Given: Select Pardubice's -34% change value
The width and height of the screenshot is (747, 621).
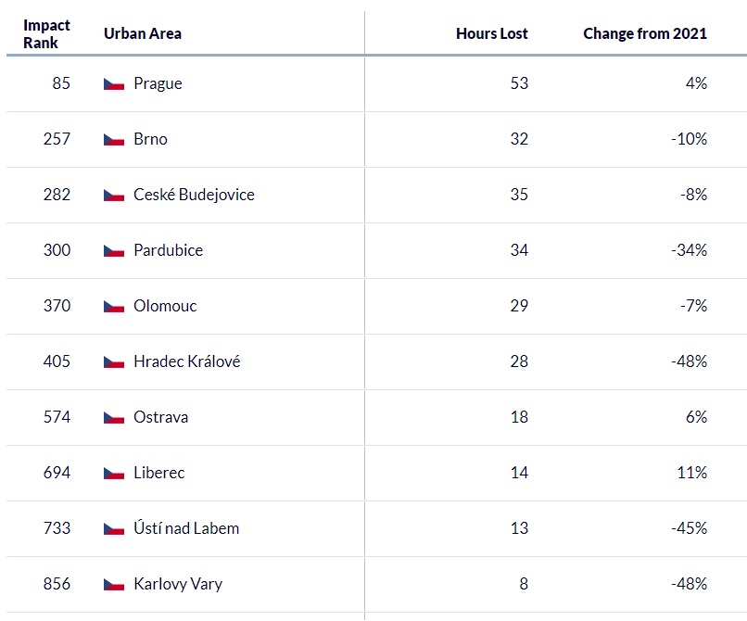Looking at the screenshot, I should [x=689, y=250].
